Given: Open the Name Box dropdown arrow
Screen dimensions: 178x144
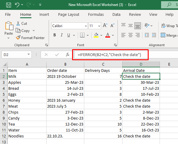Looking at the screenshot, I should pyautogui.click(x=29, y=55).
